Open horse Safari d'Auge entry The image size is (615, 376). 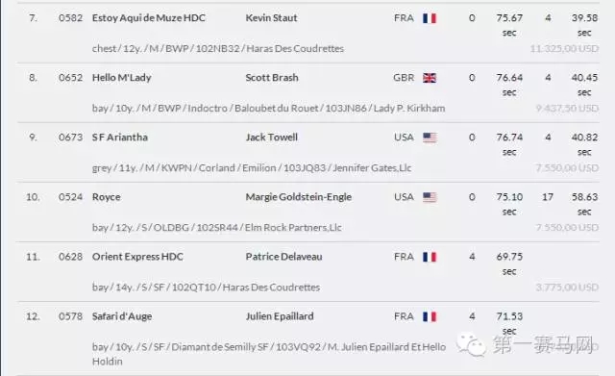point(122,316)
